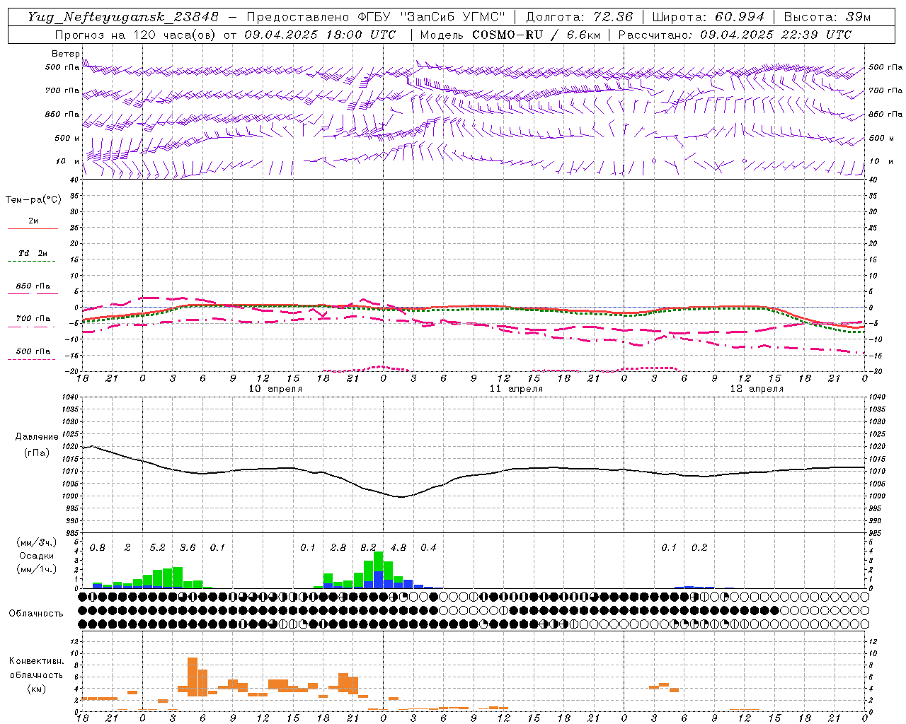Click the 10 апреля date label
906x724 pixels.
point(275,389)
